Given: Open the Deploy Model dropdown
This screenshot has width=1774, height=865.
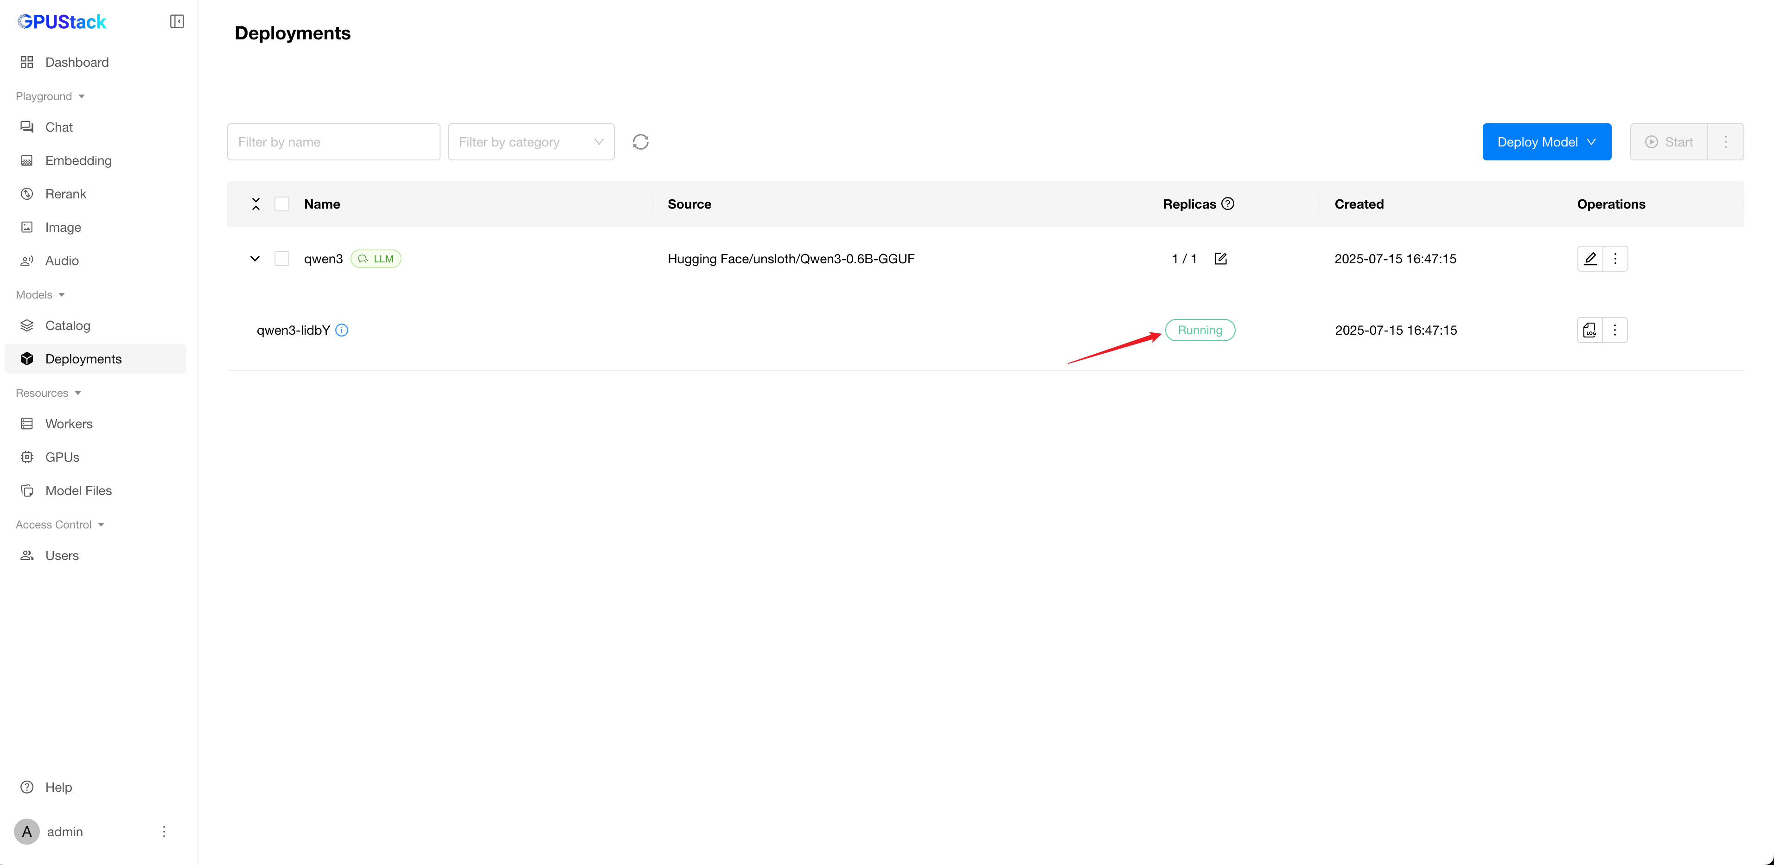Looking at the screenshot, I should [1547, 142].
